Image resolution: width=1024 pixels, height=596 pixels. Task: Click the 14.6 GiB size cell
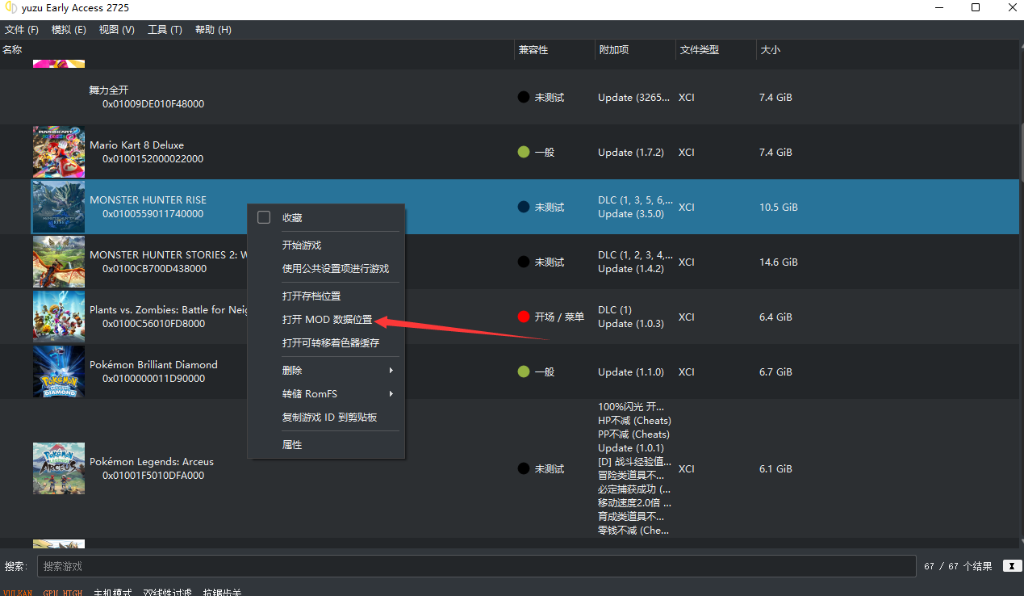(779, 262)
